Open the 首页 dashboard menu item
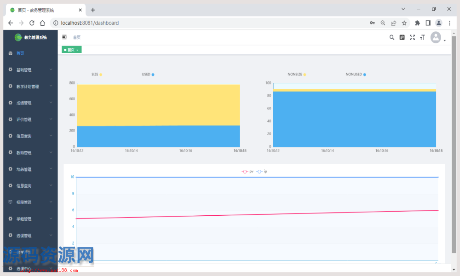460x276 pixels. (20, 53)
